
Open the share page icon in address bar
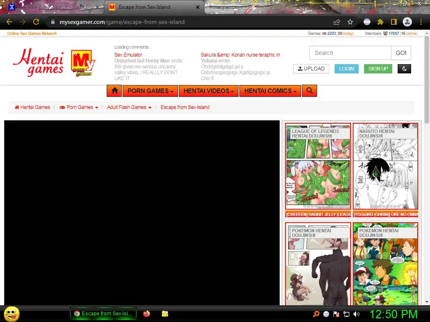pos(337,22)
